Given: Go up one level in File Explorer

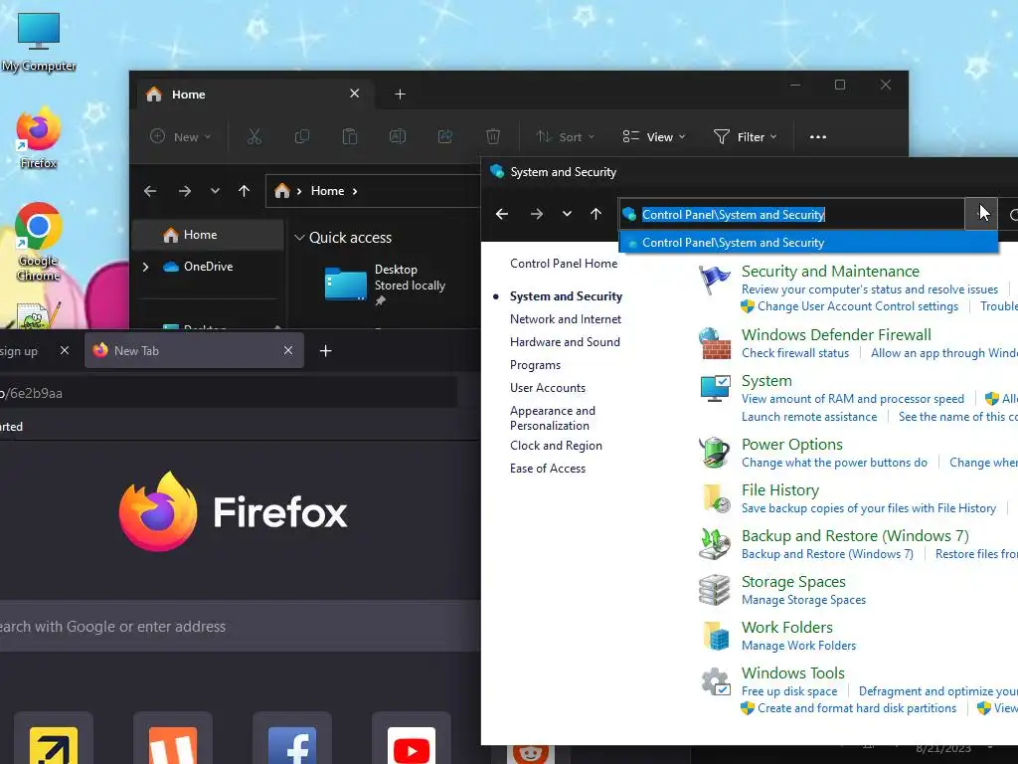Looking at the screenshot, I should pyautogui.click(x=245, y=191).
